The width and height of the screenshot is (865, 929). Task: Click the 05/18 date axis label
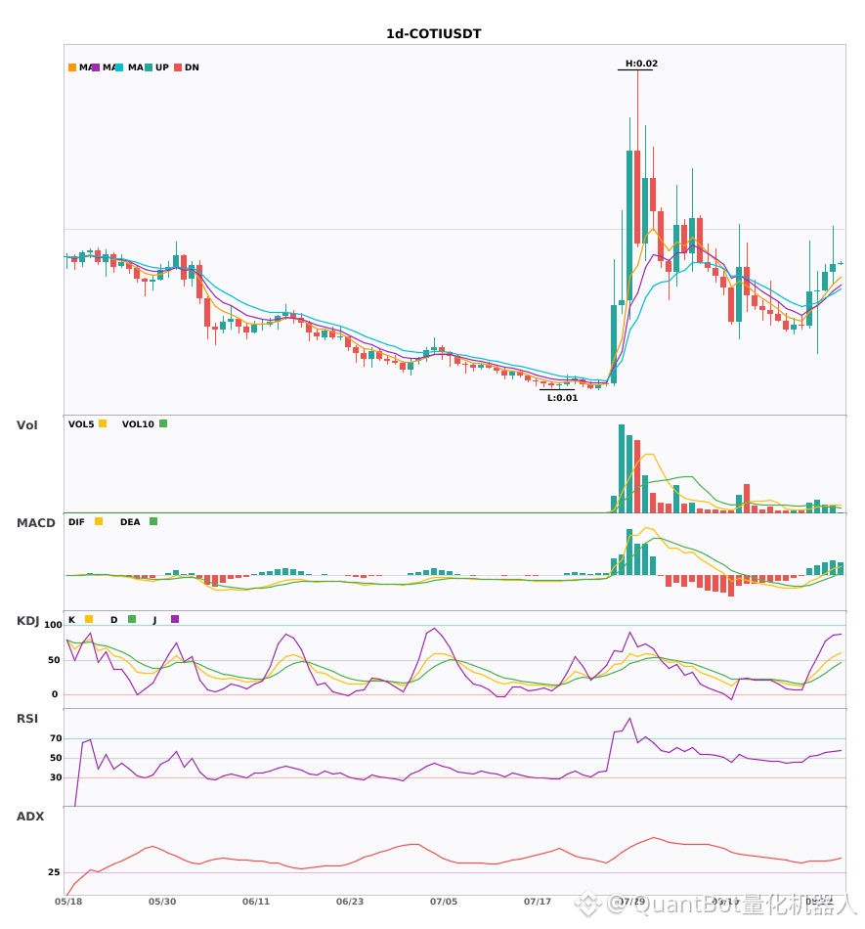point(68,902)
